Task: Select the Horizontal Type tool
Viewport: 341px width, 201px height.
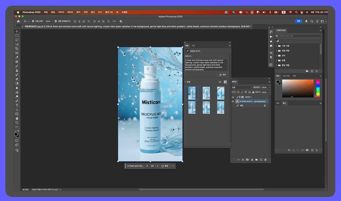Action: (17, 105)
